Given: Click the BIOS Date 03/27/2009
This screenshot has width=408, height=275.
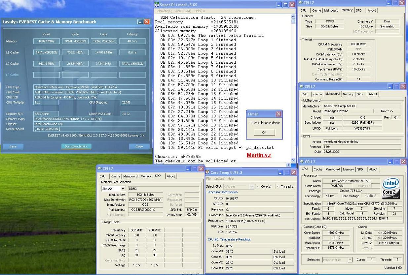Looking at the screenshot, I should pos(362,152).
